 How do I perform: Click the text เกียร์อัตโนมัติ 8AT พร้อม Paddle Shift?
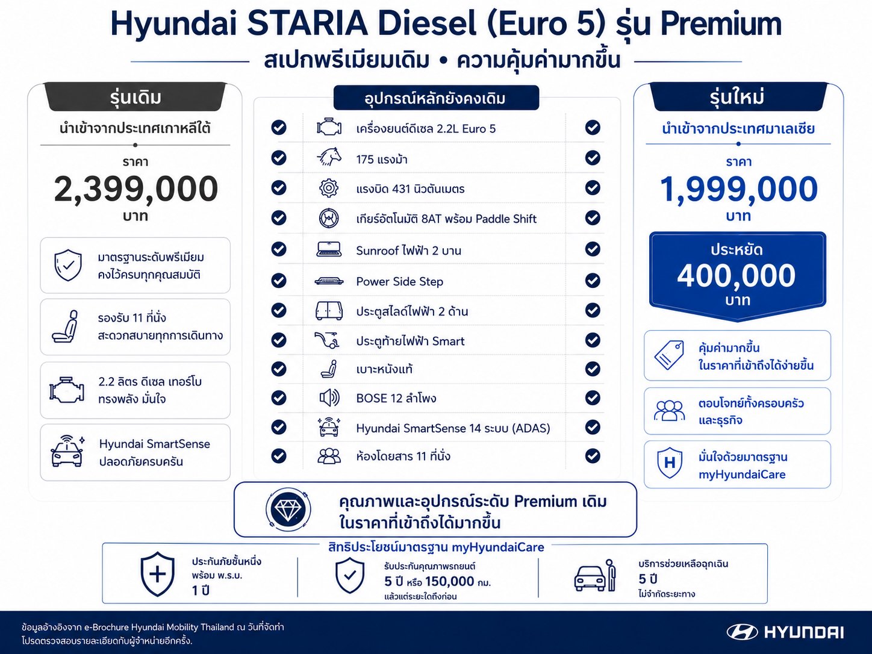446,219
